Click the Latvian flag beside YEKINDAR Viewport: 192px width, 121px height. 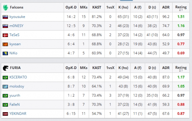click(5, 114)
